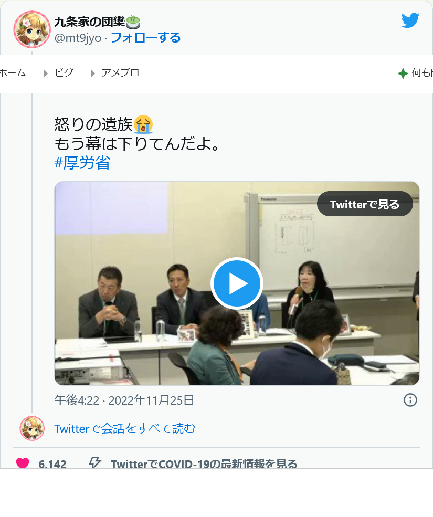
Task: Click the arrow before アメブロ
Action: pyautogui.click(x=93, y=73)
